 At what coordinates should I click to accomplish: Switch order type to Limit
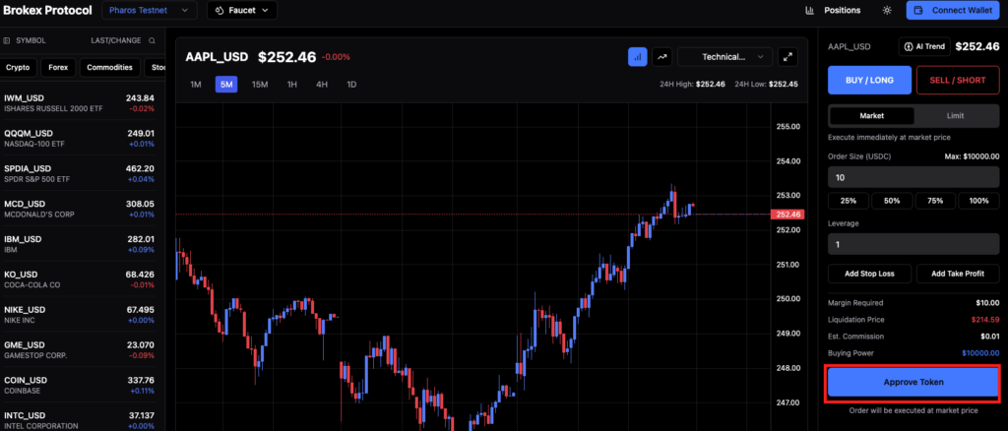(x=955, y=115)
